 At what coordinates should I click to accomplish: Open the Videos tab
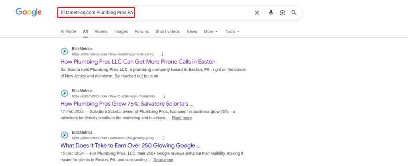101,31
